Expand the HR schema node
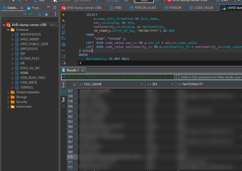The image size is (242, 171). coord(12,63)
